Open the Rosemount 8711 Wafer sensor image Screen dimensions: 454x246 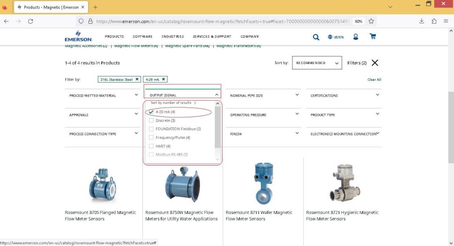[264, 183]
